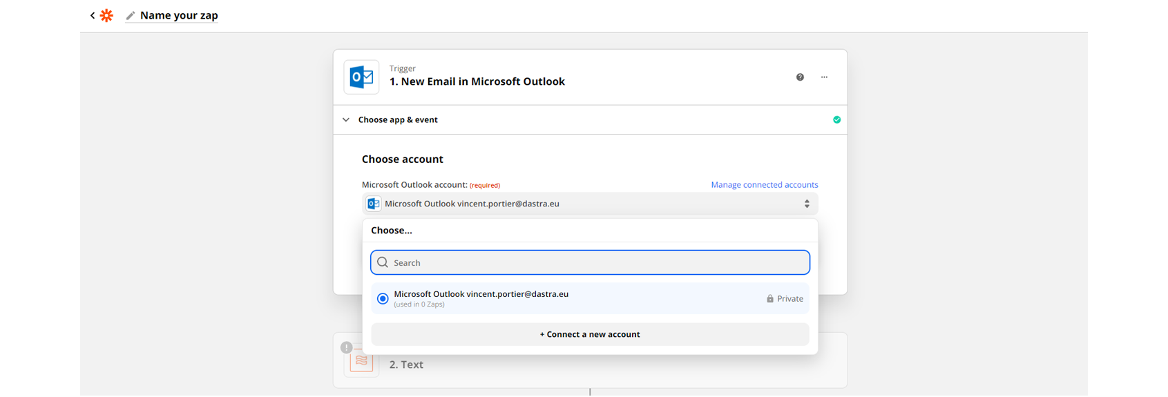
Task: Edit the "Name your zap" title
Action: [x=179, y=15]
